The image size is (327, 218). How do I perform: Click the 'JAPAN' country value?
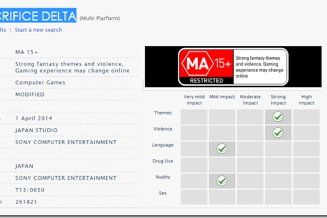click(x=24, y=166)
